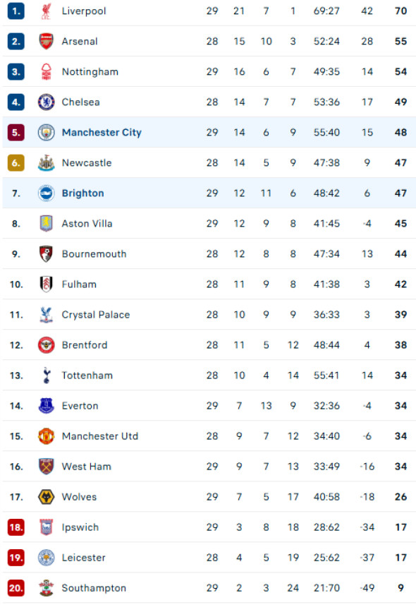Open the Brighton team link
Viewport: 416px width, 605px height.
pyautogui.click(x=83, y=193)
